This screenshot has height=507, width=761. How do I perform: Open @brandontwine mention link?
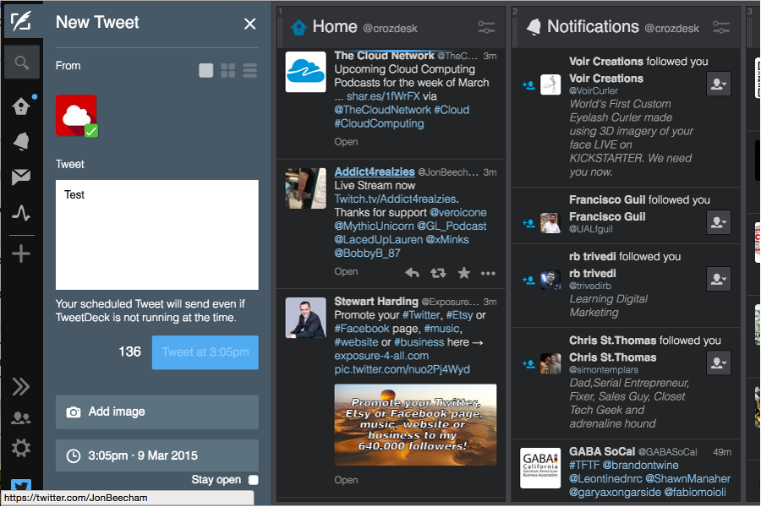coord(641,465)
